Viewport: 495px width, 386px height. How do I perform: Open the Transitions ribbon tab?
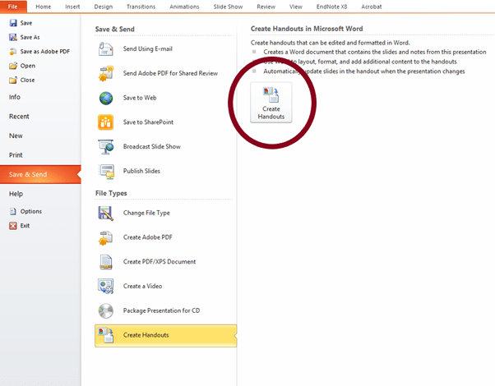pos(141,7)
